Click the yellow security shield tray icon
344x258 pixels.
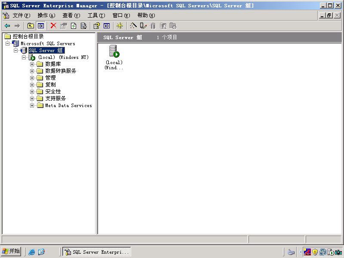[315, 252]
